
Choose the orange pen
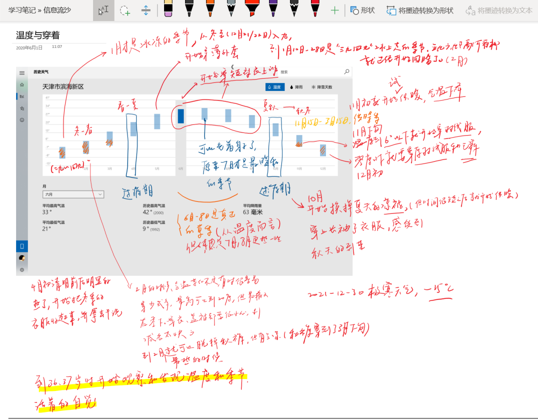coord(210,9)
